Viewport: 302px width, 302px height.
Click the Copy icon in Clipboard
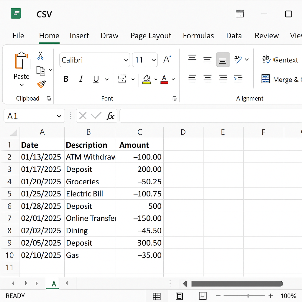41,70
